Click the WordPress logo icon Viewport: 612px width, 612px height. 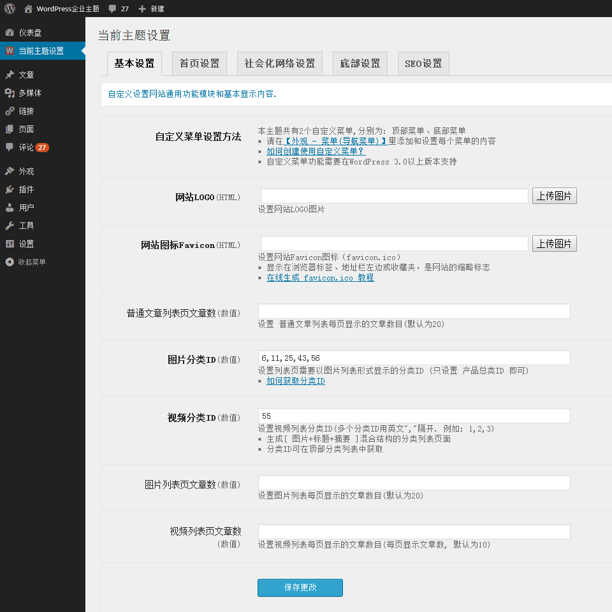(10, 8)
